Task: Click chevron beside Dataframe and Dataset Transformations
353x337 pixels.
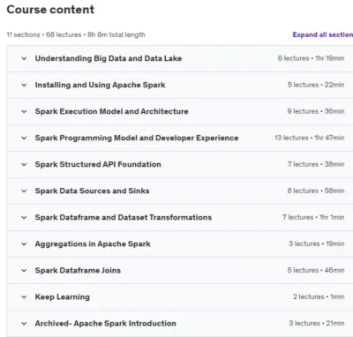Action: click(24, 217)
